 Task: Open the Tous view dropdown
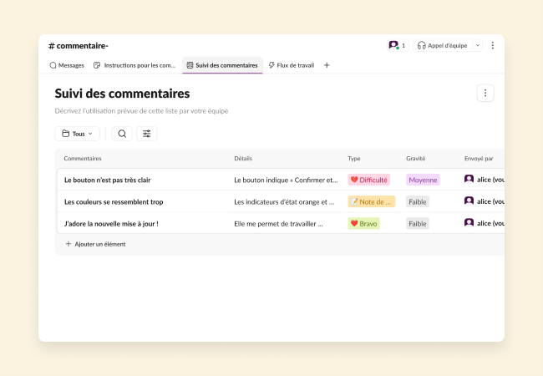[x=77, y=134]
